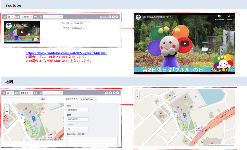Open the グループ dropdown in 地図 panel

point(52,93)
